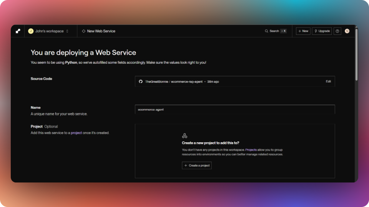Open the purple project link

point(76,133)
